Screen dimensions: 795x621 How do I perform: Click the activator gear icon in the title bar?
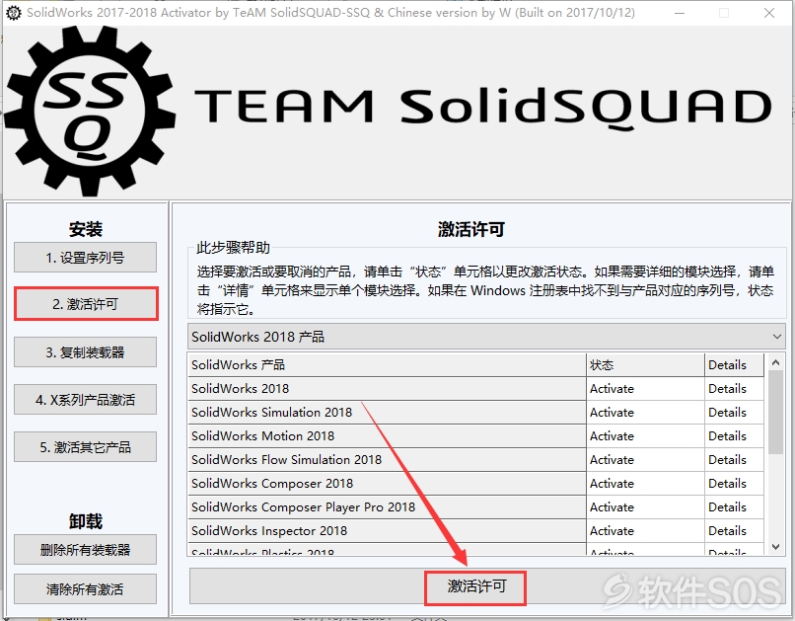[x=13, y=13]
